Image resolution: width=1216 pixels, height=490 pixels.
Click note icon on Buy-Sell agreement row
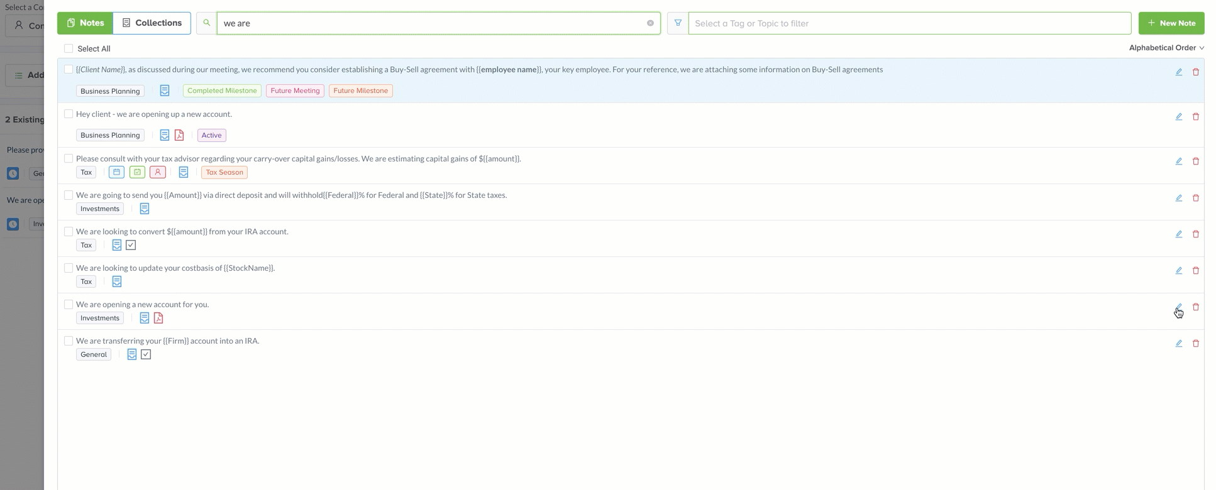click(165, 91)
